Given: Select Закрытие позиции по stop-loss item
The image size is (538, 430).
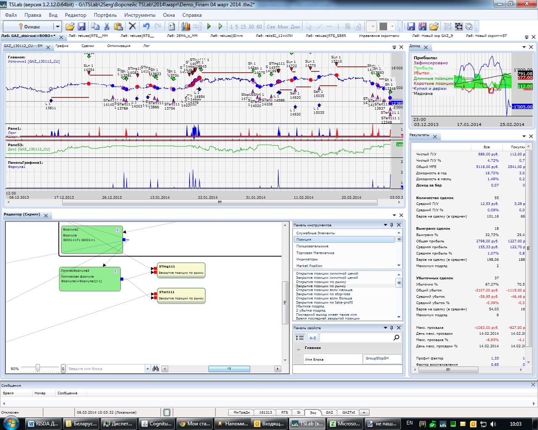Looking at the screenshot, I should tap(323, 294).
